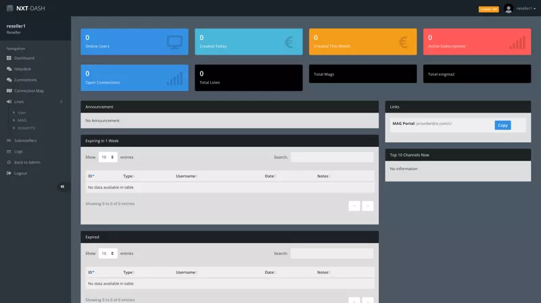Viewport: 541px width, 303px height.
Task: Focus the Search field in Expiring in 1 Week
Action: point(331,157)
